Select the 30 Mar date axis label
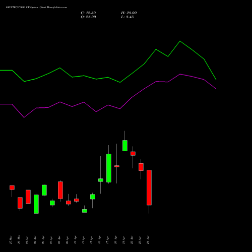 [19, 240]
